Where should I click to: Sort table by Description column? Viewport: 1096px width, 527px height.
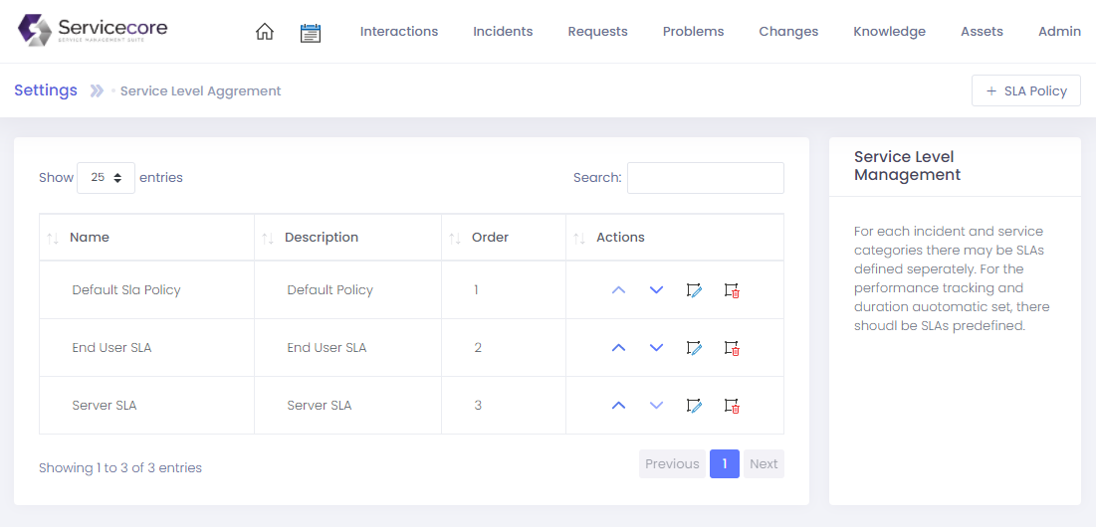[x=321, y=238]
